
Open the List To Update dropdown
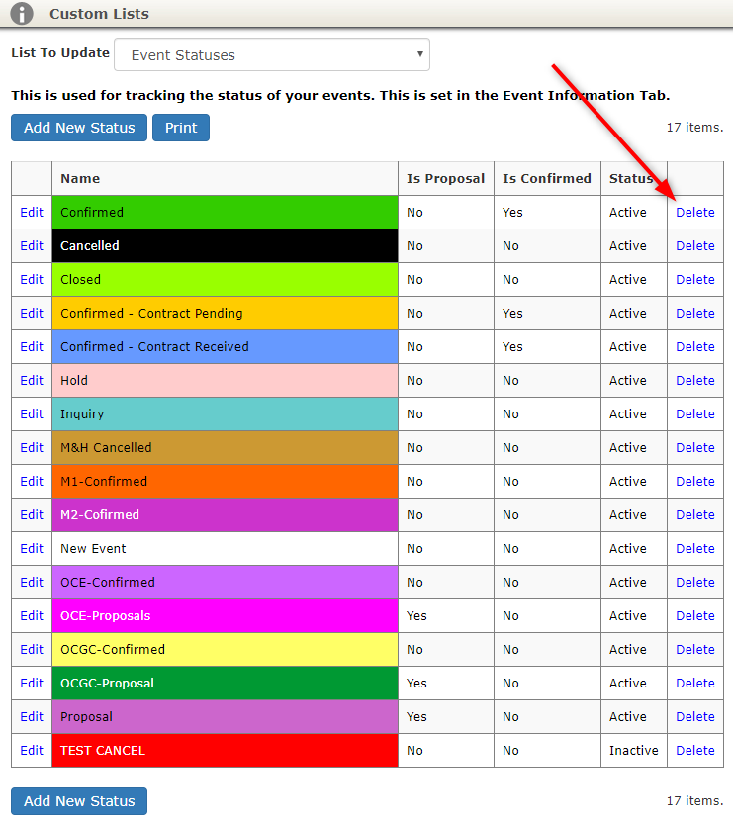pos(272,54)
